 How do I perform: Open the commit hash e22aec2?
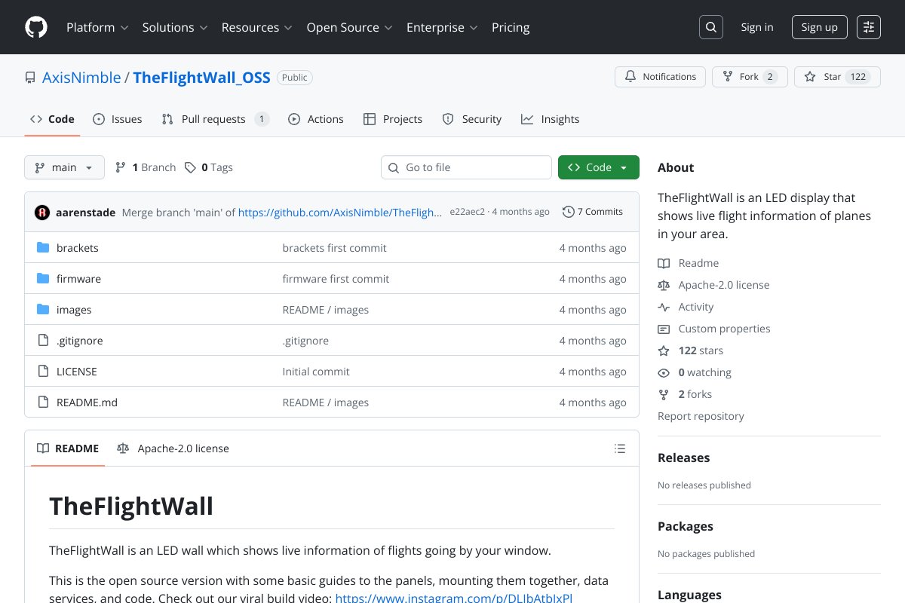467,212
